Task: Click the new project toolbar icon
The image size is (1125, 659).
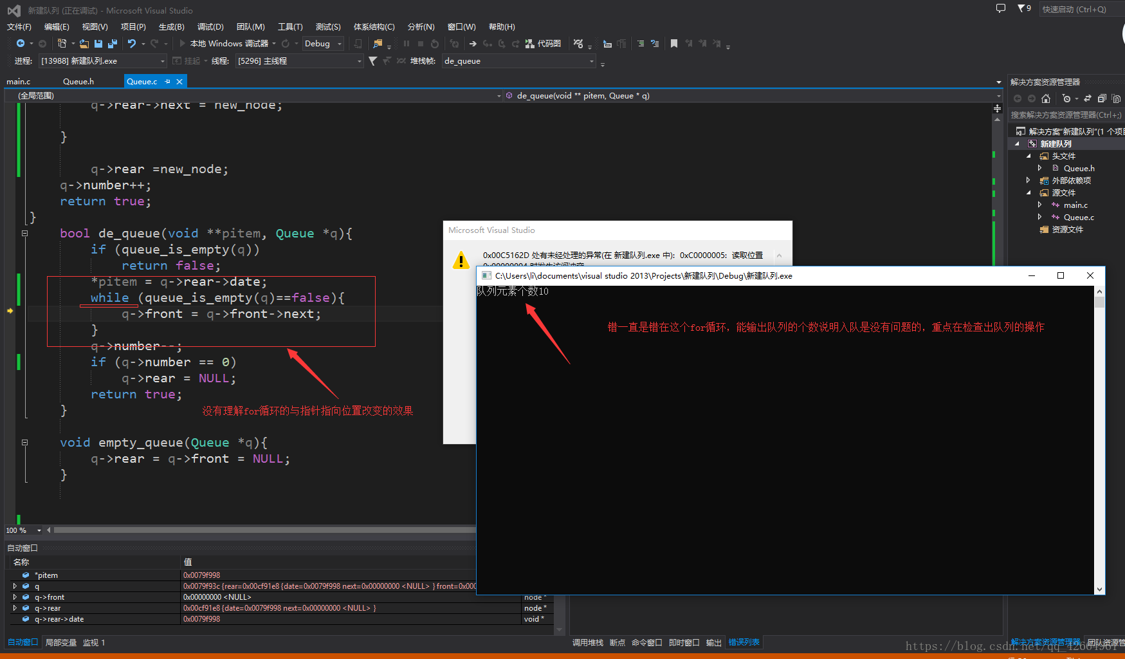Action: 62,43
